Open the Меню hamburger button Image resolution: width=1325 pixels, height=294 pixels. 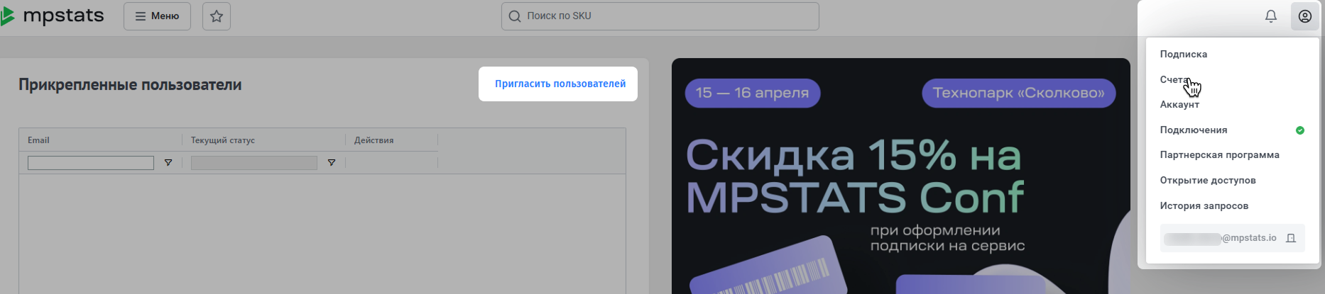coord(157,16)
